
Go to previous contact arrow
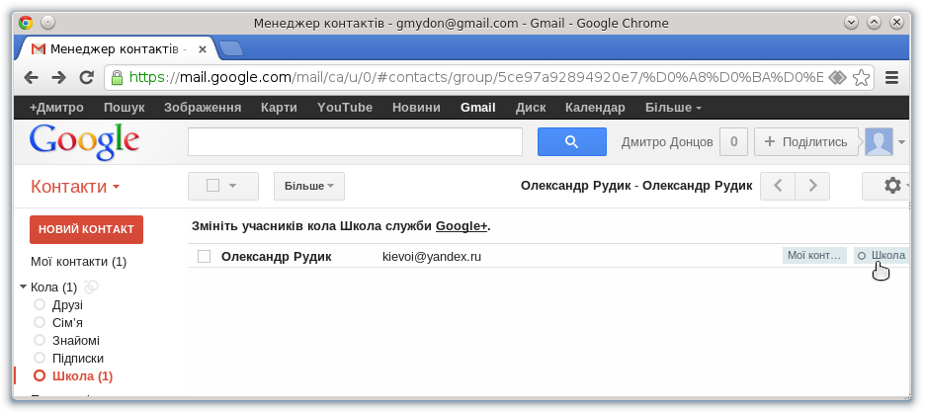(x=778, y=186)
